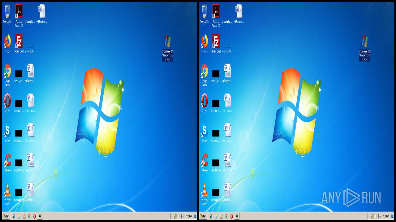Click Show desktop button on the left taskbar
Viewport: 396px width, 222px height.
pos(195,216)
